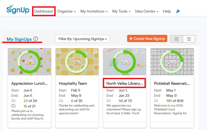
Task: Expand the Organize menu
Action: 67,11
